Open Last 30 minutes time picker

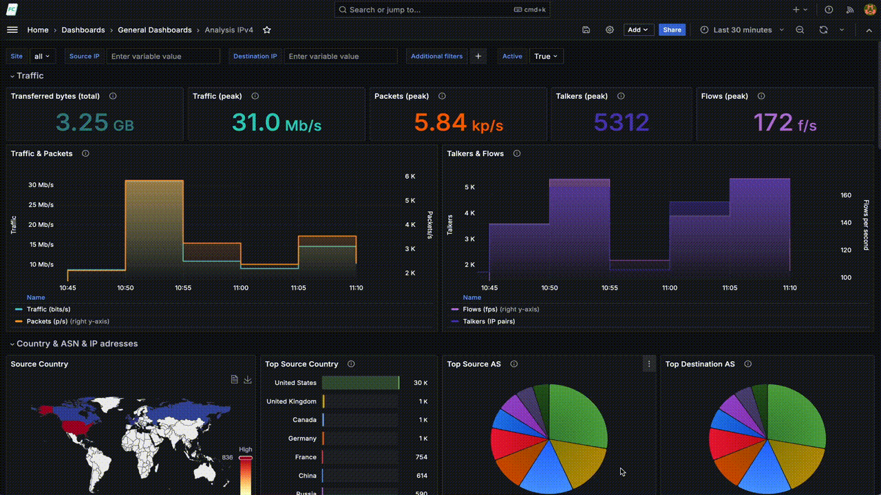click(x=743, y=30)
